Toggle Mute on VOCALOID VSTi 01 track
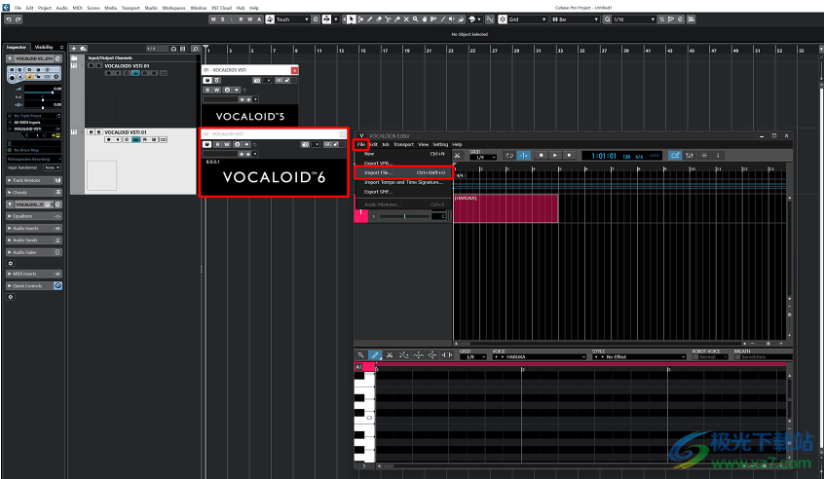824x479 pixels. click(92, 131)
